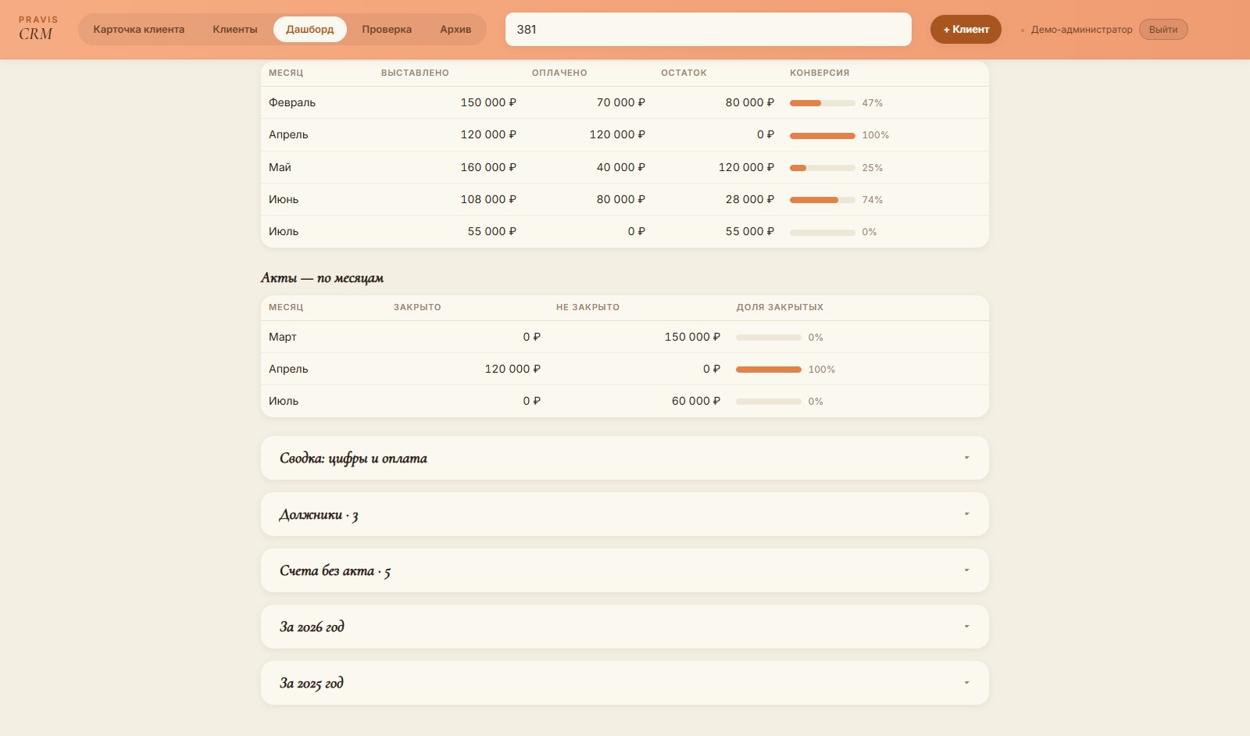Open the Карточка клиента tab

click(139, 30)
